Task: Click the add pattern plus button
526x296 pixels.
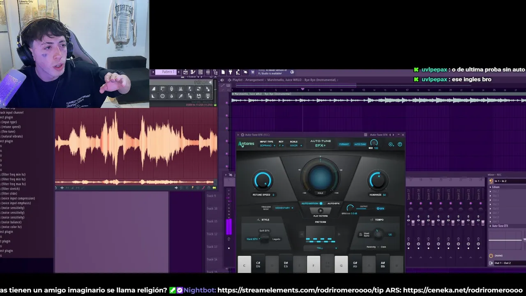Action: point(178,72)
